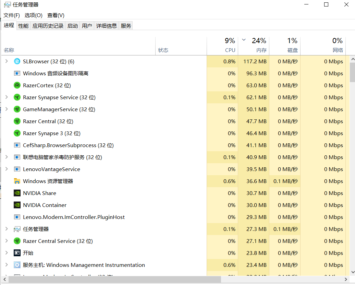Switch to the 启动 tab
The width and height of the screenshot is (355, 285).
72,26
